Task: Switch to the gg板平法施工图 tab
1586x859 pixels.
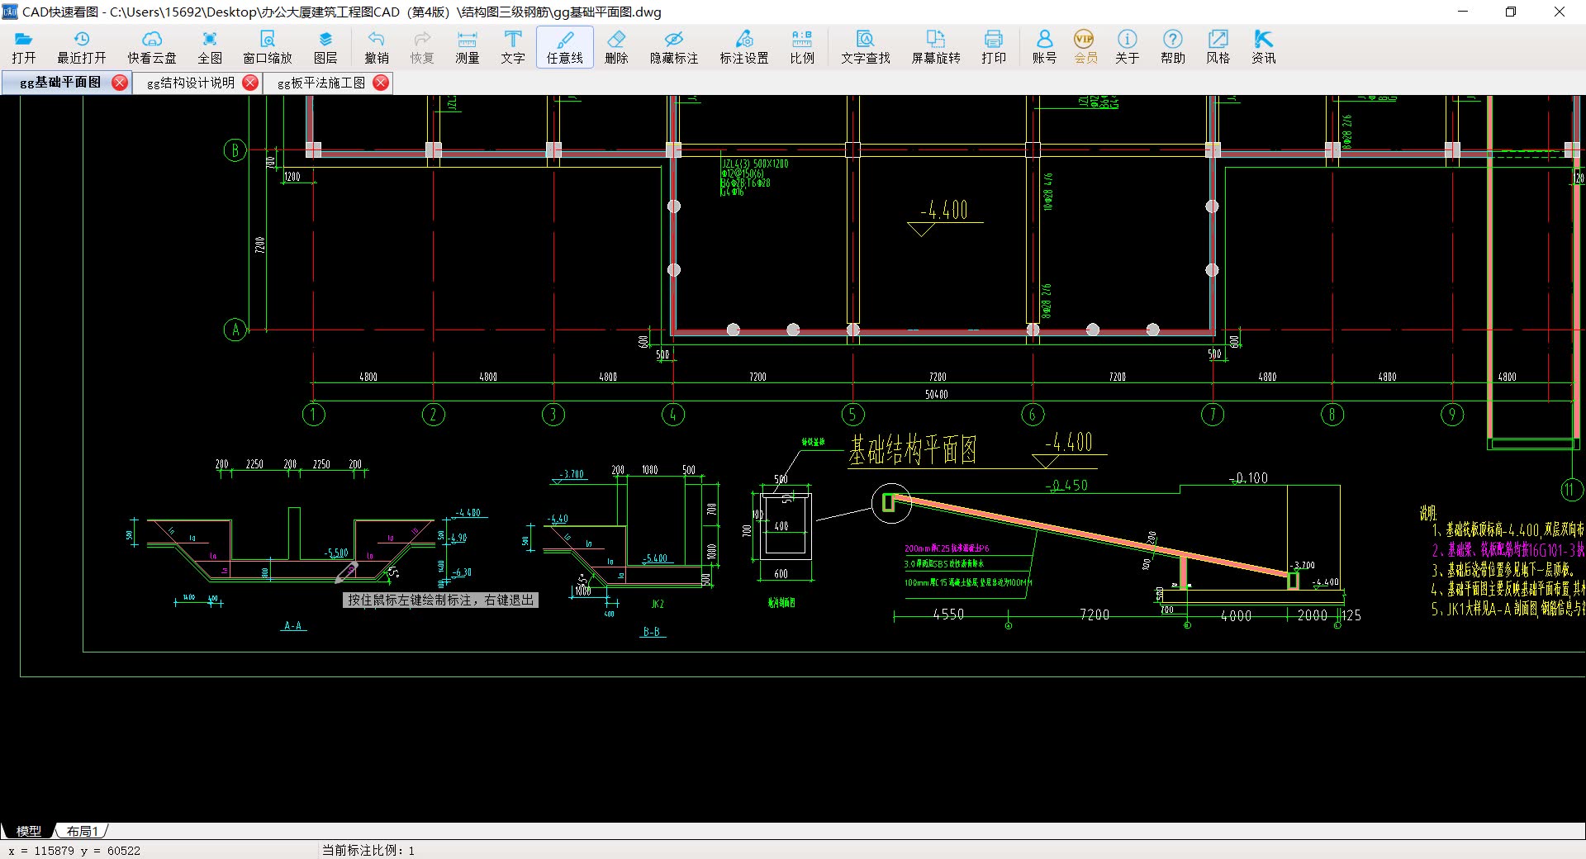Action: [x=321, y=83]
